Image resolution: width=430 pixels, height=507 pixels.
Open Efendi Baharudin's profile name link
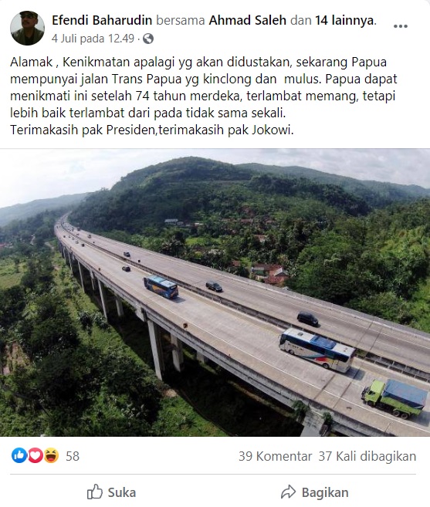pyautogui.click(x=102, y=20)
